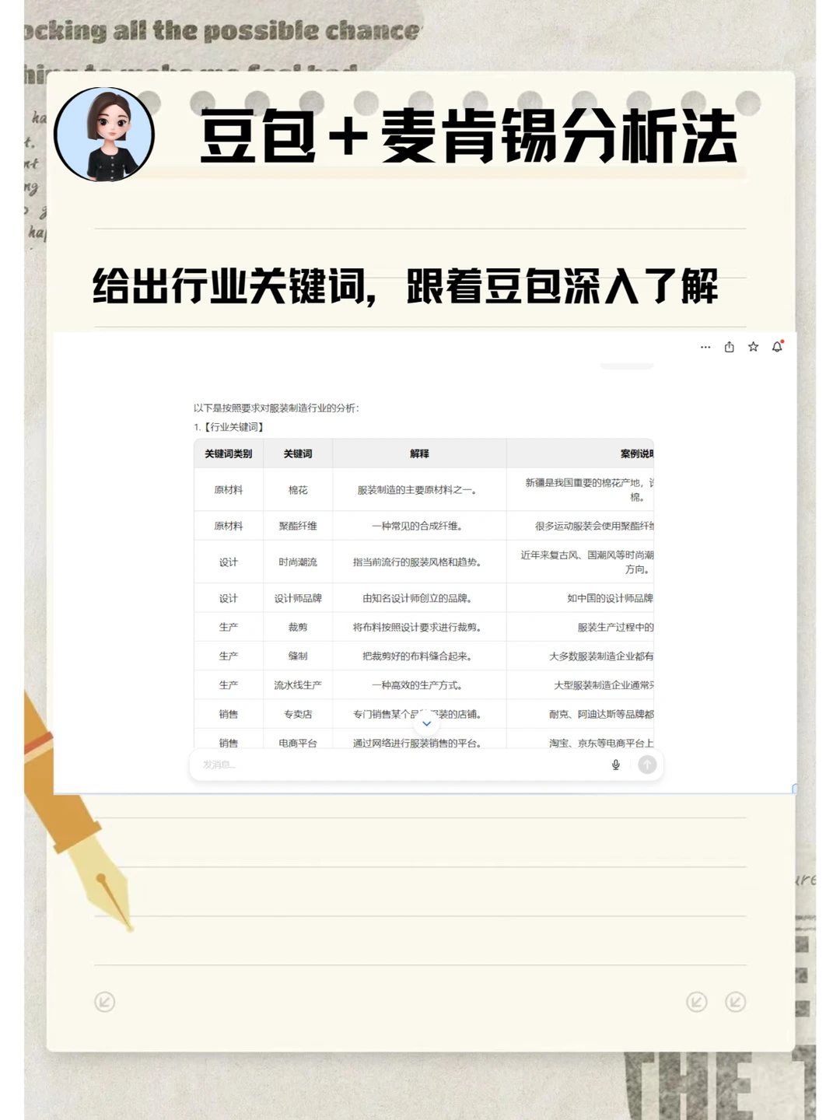Image resolution: width=840 pixels, height=1120 pixels.
Task: Click 设计 category in the 设计师品牌 row
Action: (229, 598)
